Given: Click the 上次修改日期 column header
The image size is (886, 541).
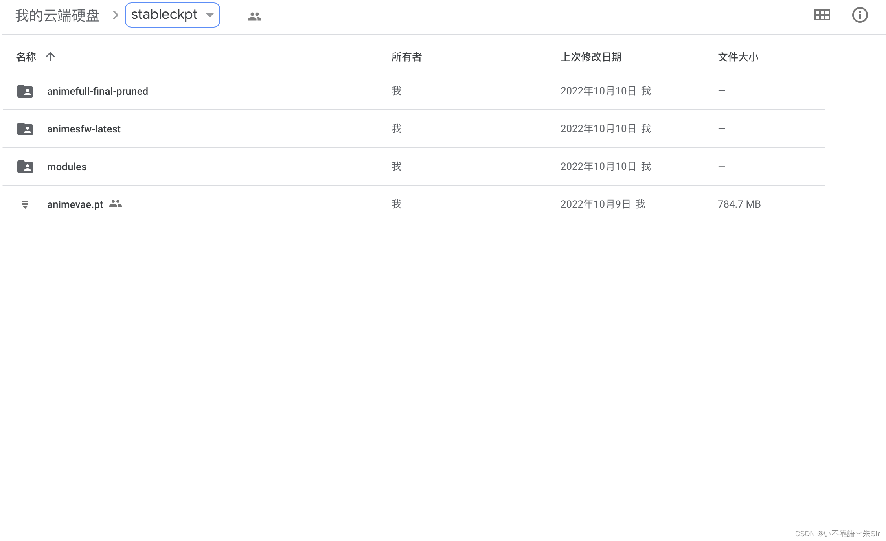Looking at the screenshot, I should [x=591, y=57].
